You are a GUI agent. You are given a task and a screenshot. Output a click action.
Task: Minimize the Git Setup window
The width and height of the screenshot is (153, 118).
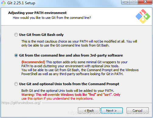(x=126, y=2)
